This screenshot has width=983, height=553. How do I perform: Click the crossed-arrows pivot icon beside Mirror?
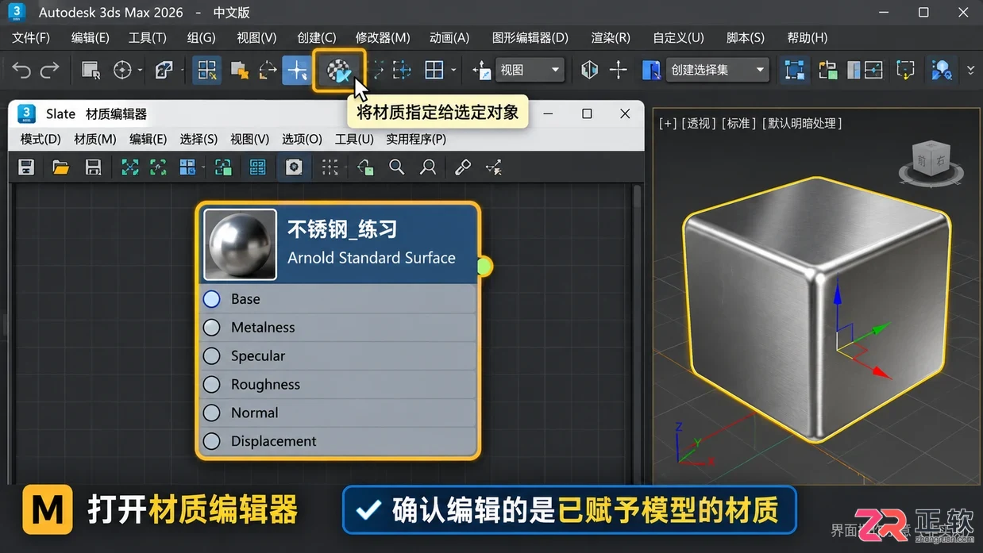pos(619,70)
